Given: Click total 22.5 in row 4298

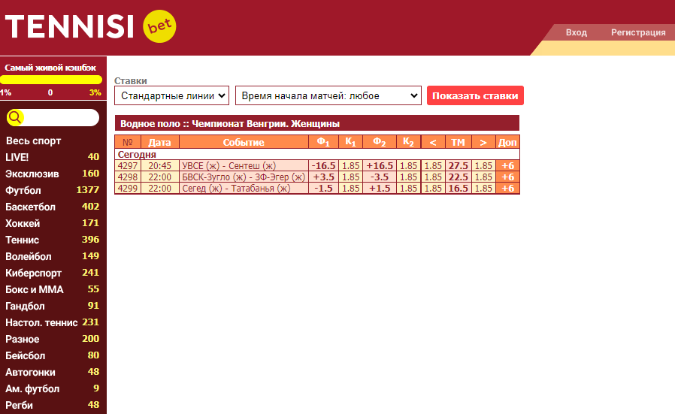Looking at the screenshot, I should point(458,177).
